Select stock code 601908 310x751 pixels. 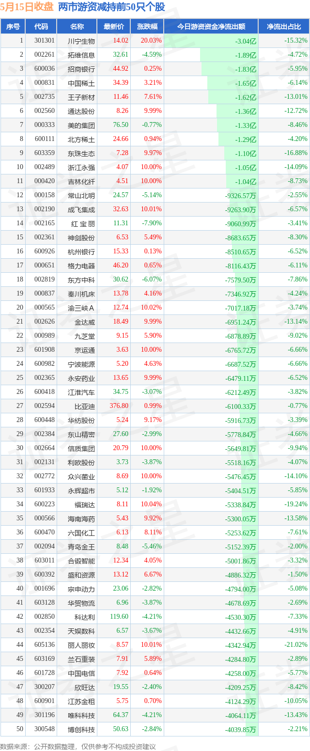pyautogui.click(x=45, y=350)
